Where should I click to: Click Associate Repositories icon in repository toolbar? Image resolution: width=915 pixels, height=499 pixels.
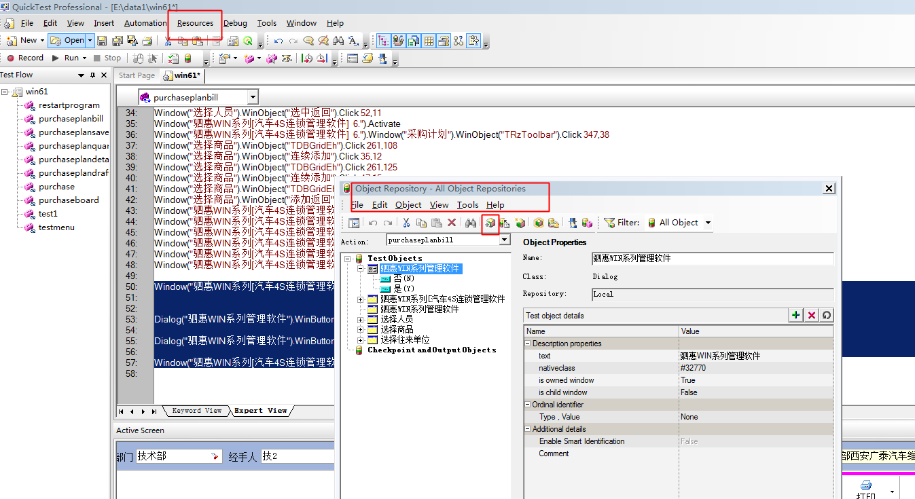[x=587, y=223]
